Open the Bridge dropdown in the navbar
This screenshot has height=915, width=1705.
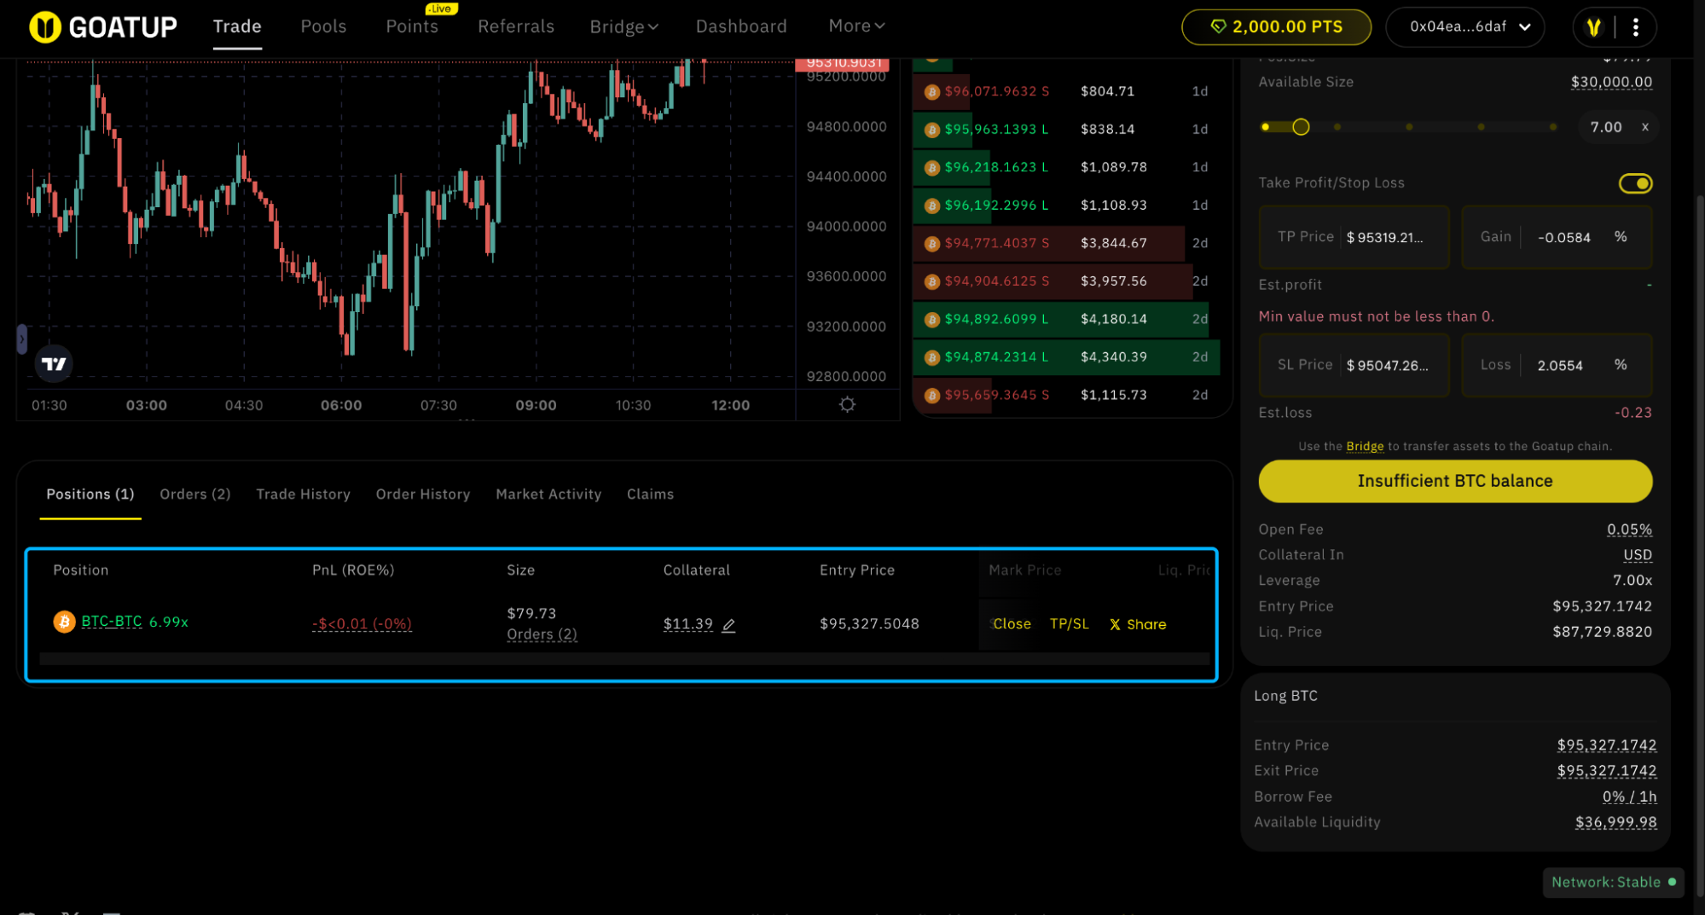tap(623, 26)
